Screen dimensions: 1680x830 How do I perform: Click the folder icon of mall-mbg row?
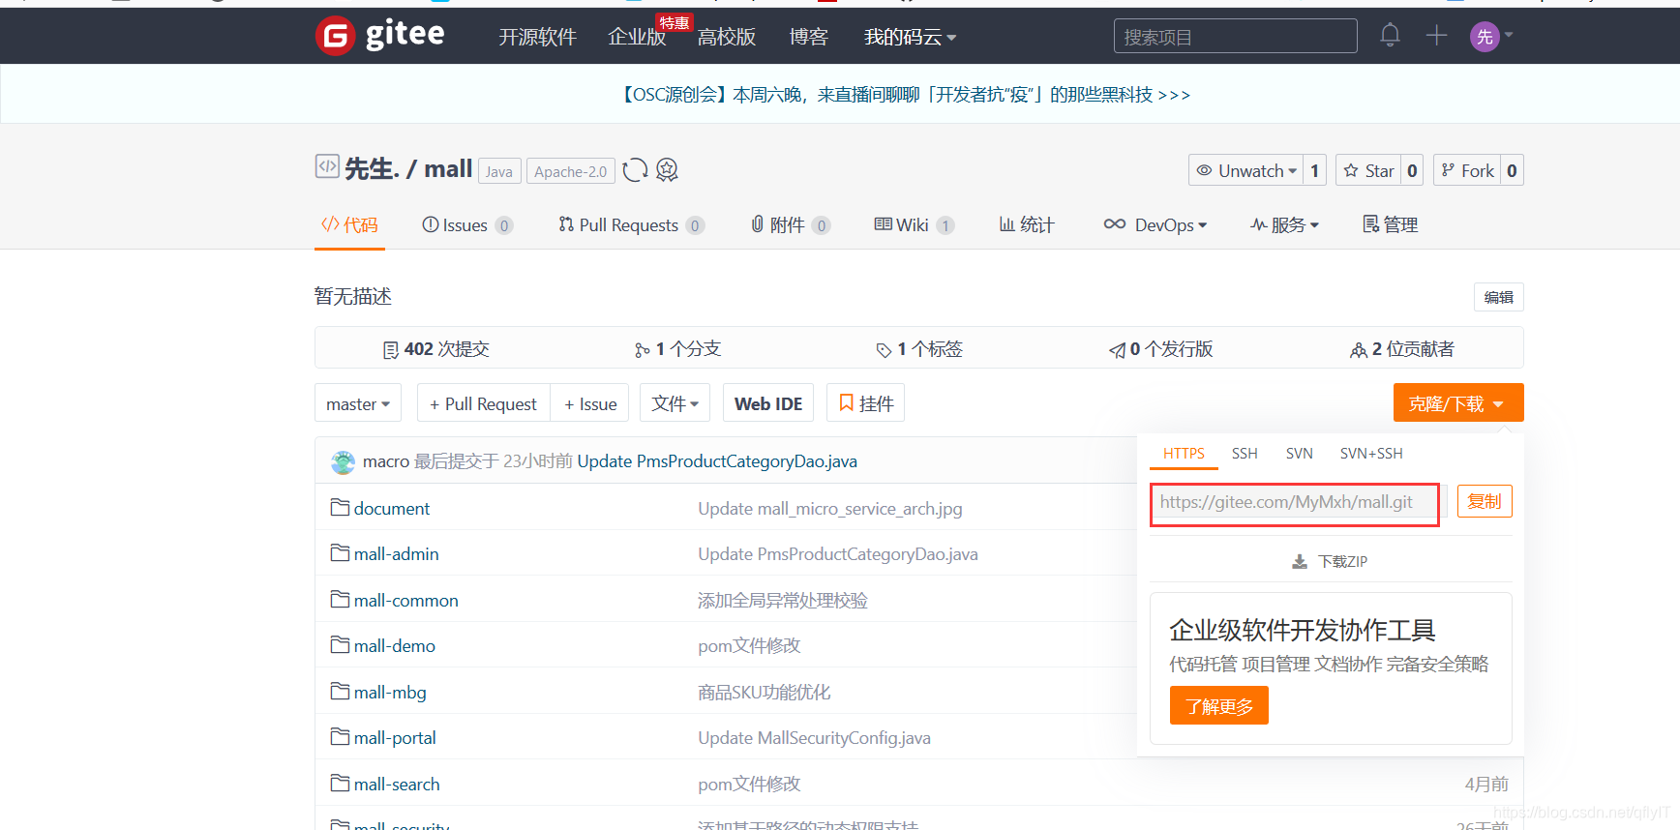coord(340,691)
